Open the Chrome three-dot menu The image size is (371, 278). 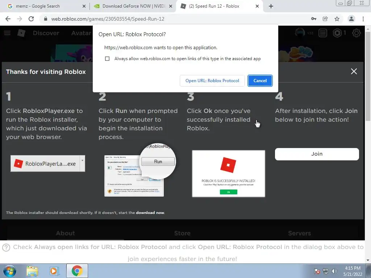(363, 19)
